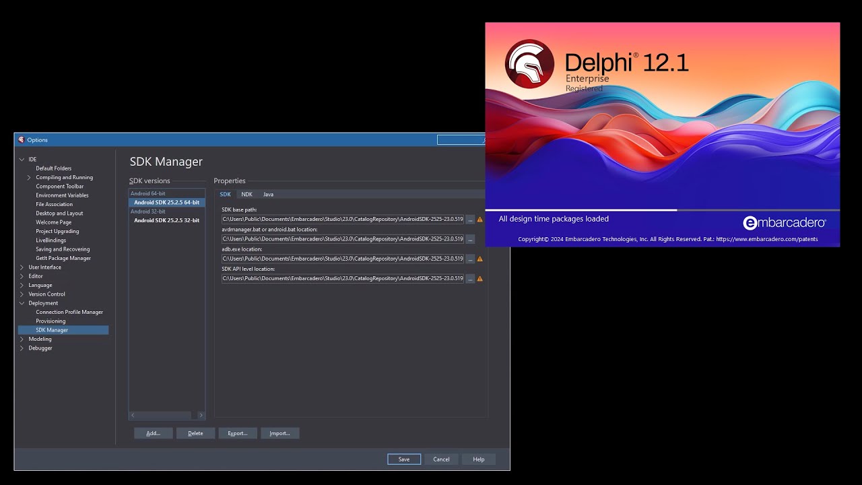Select Default Folders in the options tree
Viewport: 862px width, 485px height.
click(54, 168)
